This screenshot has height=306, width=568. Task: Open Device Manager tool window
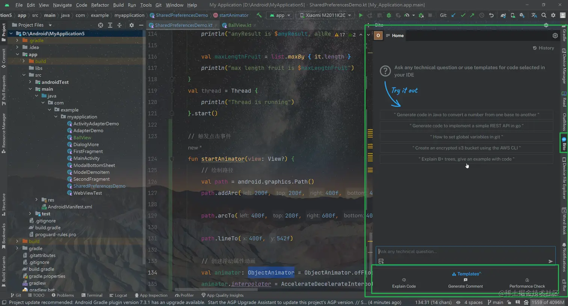(564, 66)
